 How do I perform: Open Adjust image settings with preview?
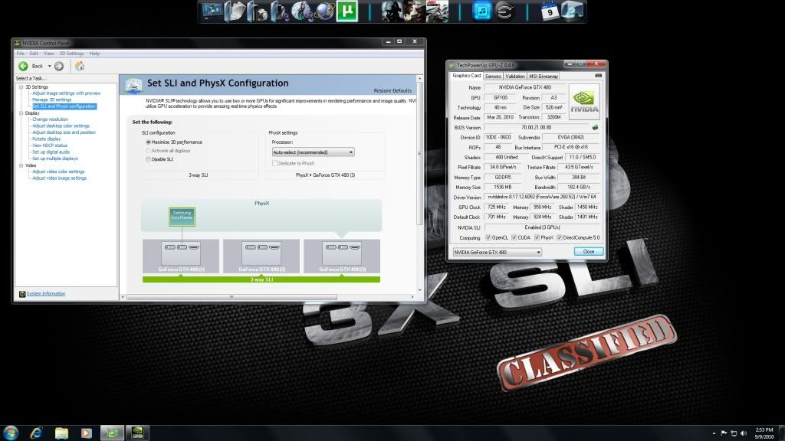pyautogui.click(x=67, y=93)
